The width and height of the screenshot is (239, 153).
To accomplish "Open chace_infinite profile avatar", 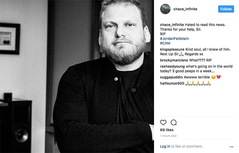I will tap(165, 9).
